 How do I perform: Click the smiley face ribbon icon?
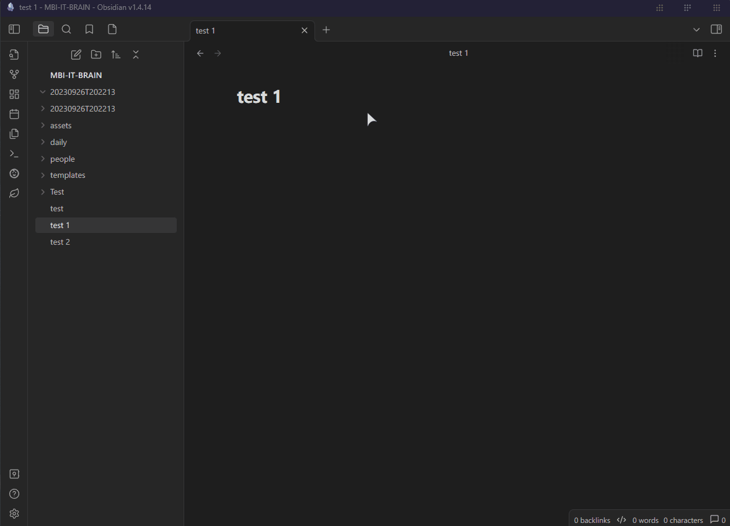coord(14,173)
